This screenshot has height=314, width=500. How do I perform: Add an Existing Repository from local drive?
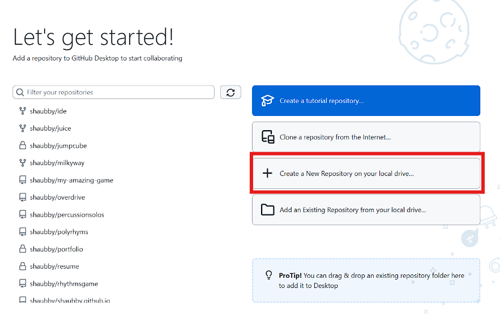(x=366, y=210)
